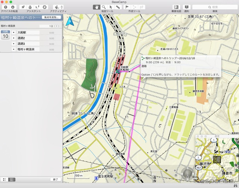Click the compass rotation control on map
The height and width of the screenshot is (188, 239).
click(x=187, y=173)
